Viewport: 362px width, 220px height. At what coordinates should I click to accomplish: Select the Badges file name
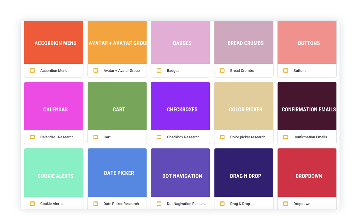[x=173, y=70]
